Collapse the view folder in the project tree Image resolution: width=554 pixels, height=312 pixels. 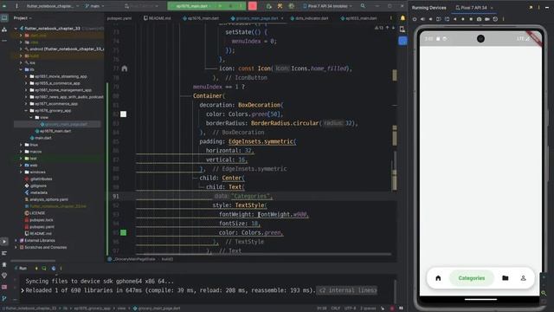31,118
